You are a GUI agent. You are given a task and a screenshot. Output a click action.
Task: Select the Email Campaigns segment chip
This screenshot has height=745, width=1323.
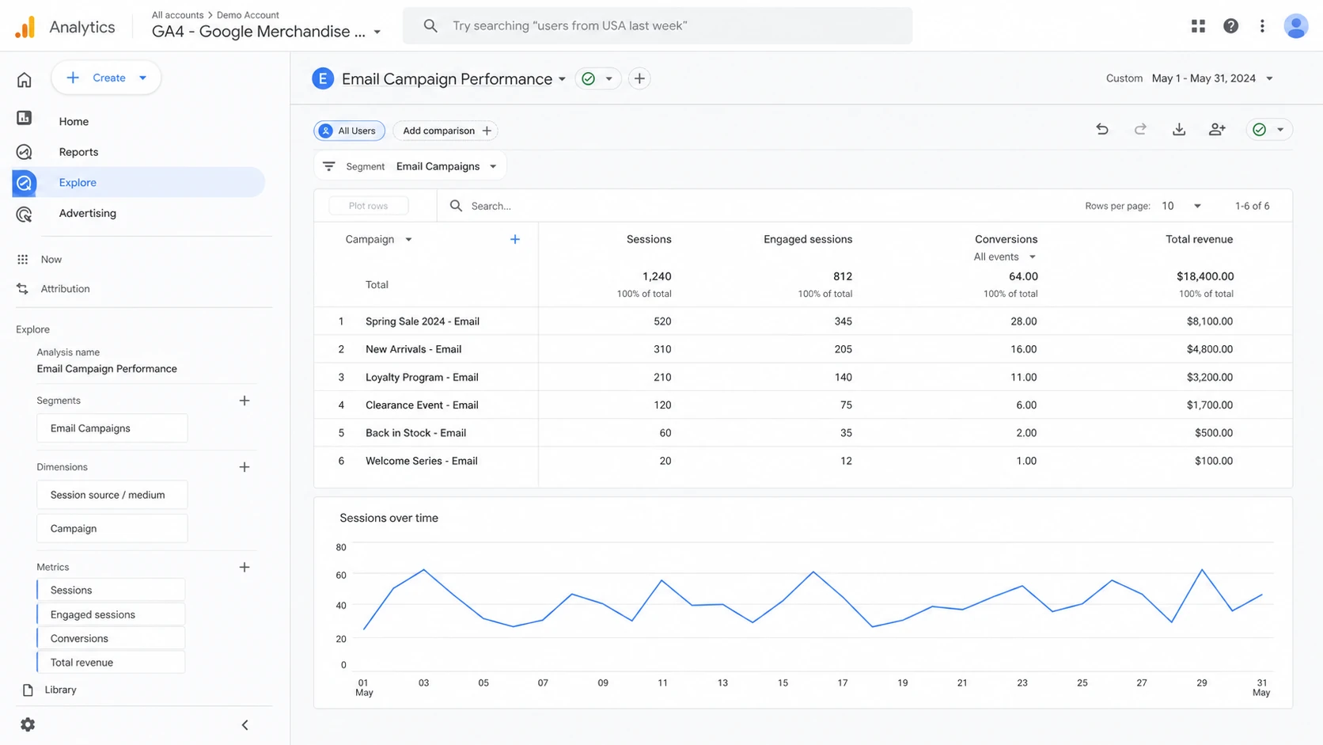click(112, 428)
